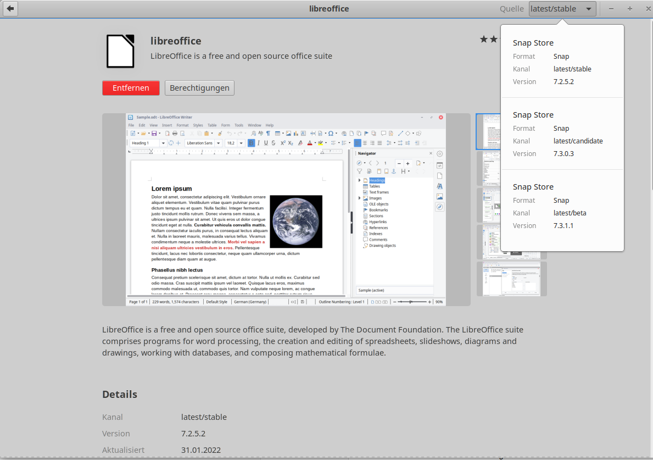This screenshot has width=653, height=460.
Task: Open the large LibreOffice Writer screenshot
Action: 286,209
